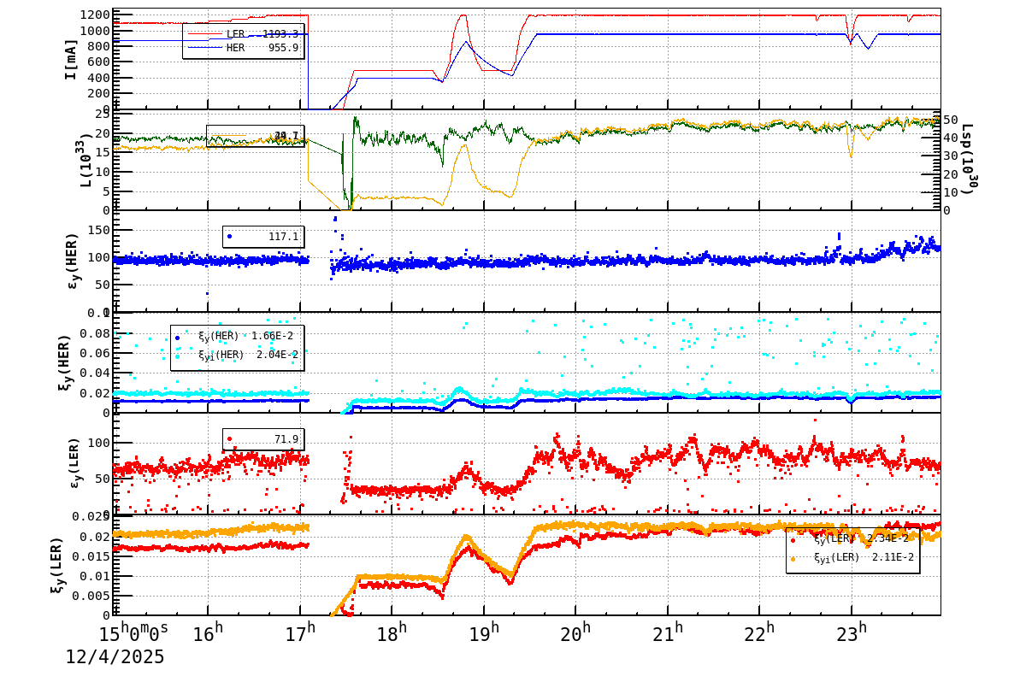
Task: Click the 1000 tick on current axis
Action: tap(96, 31)
